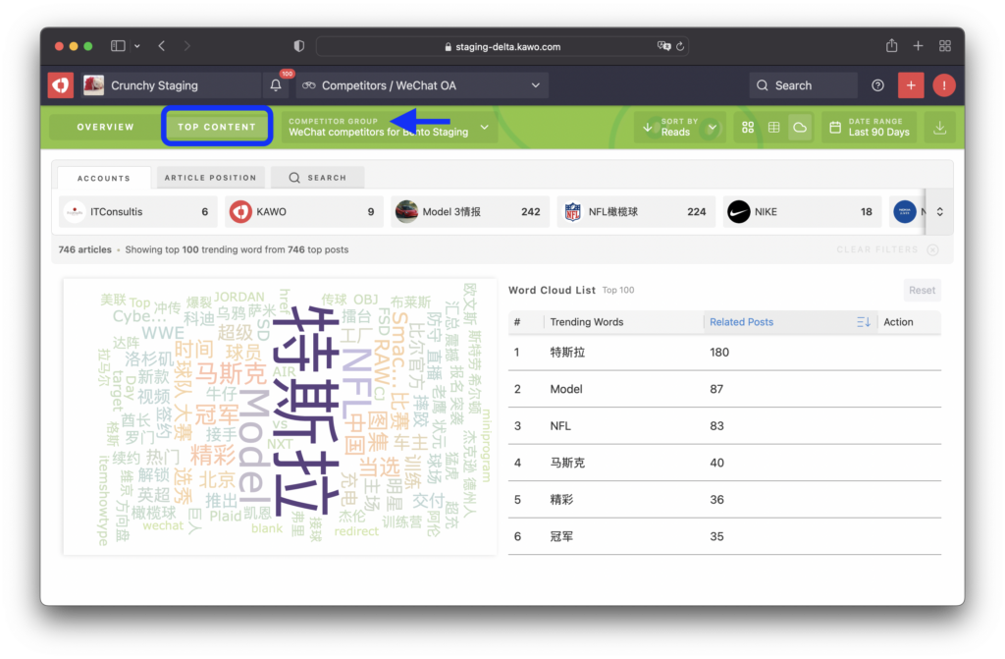This screenshot has width=1005, height=659.
Task: Select the word cloud view icon
Action: (800, 128)
